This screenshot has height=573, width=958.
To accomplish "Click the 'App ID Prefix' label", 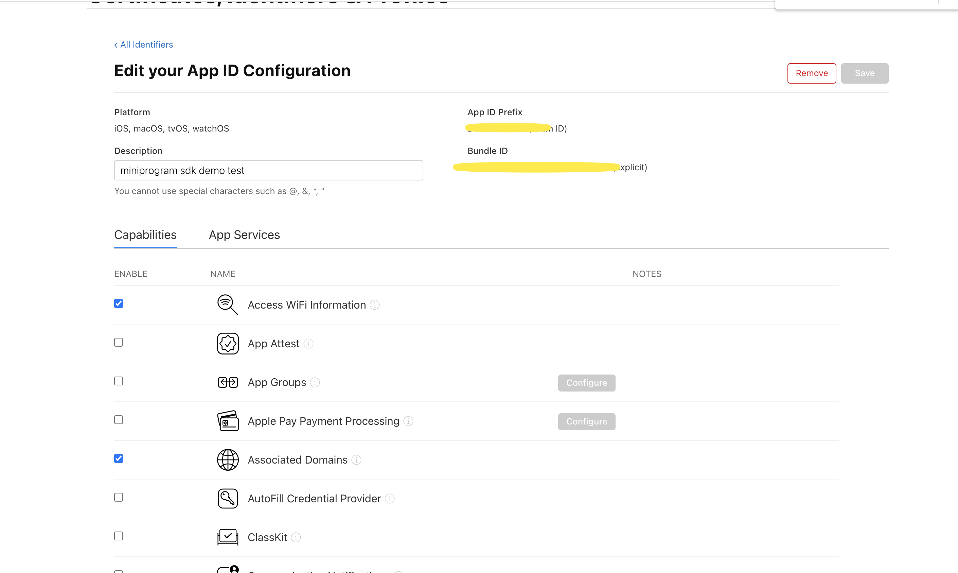I will pos(495,112).
